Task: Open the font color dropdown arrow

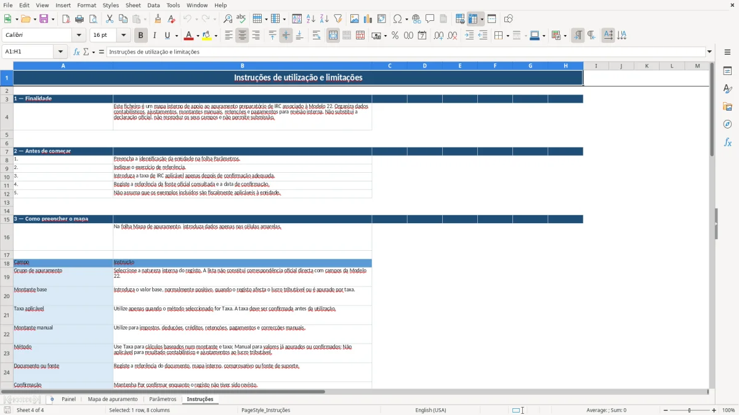Action: (197, 36)
